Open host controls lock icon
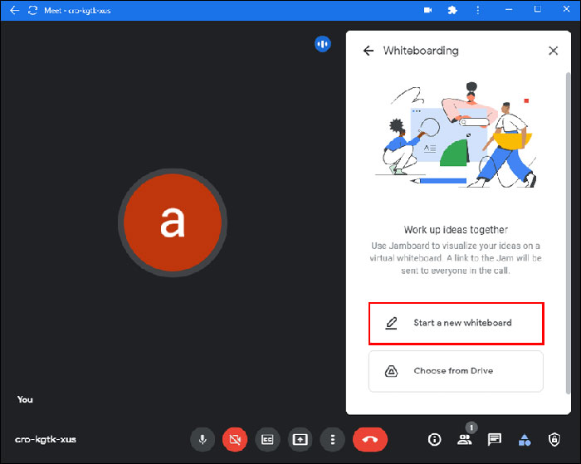Image resolution: width=581 pixels, height=464 pixels. coord(554,439)
